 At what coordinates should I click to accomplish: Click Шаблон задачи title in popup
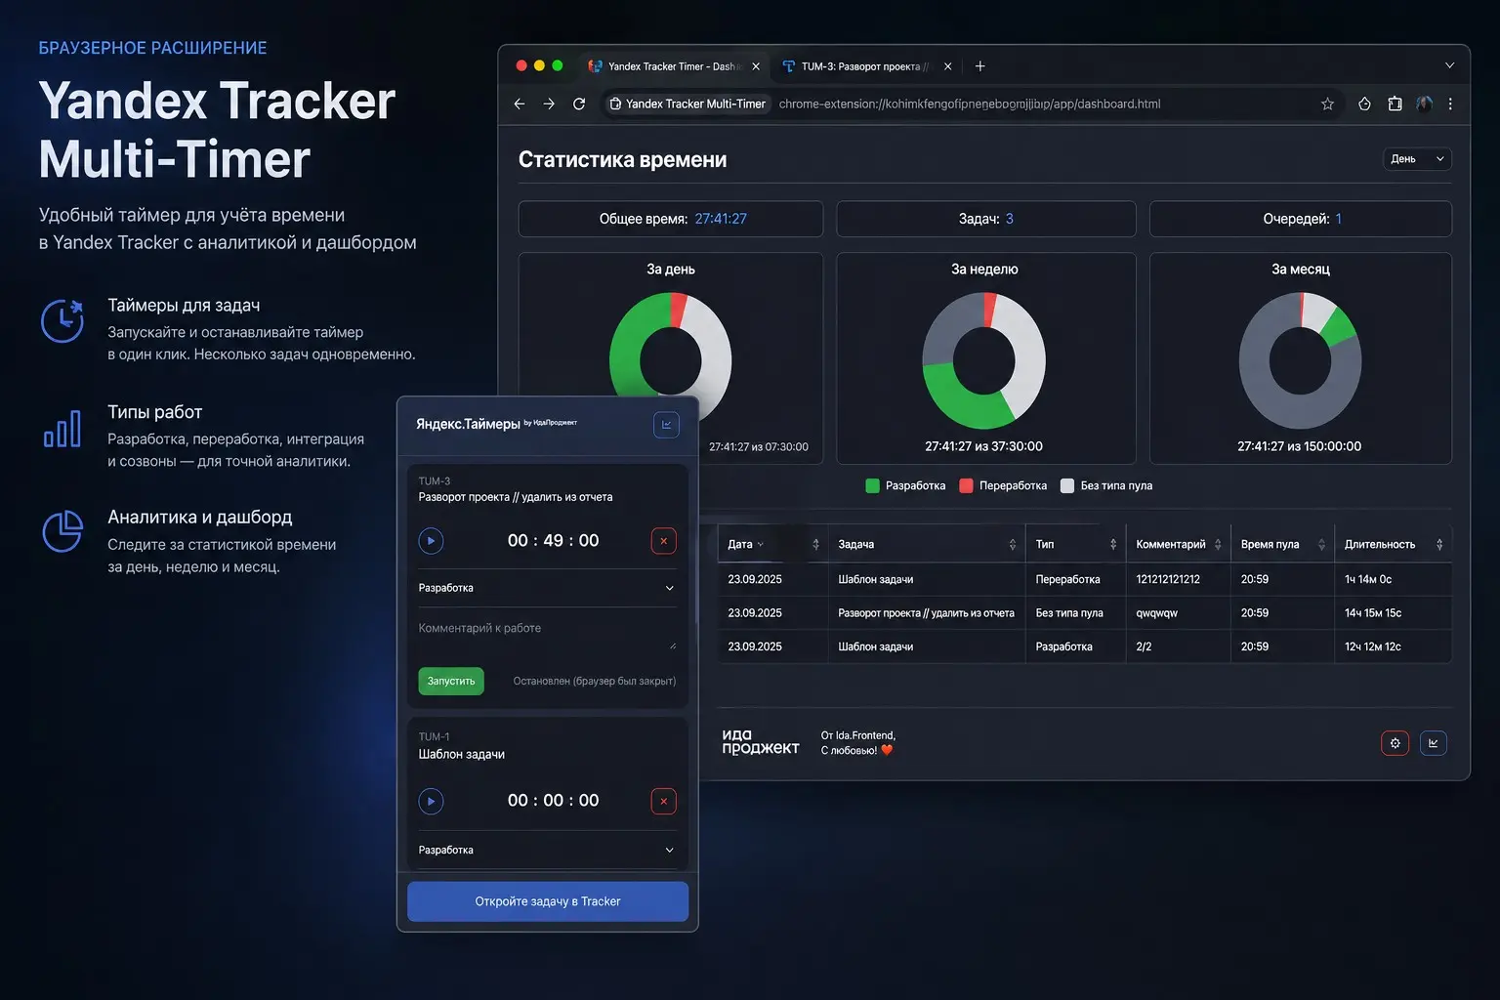(462, 754)
